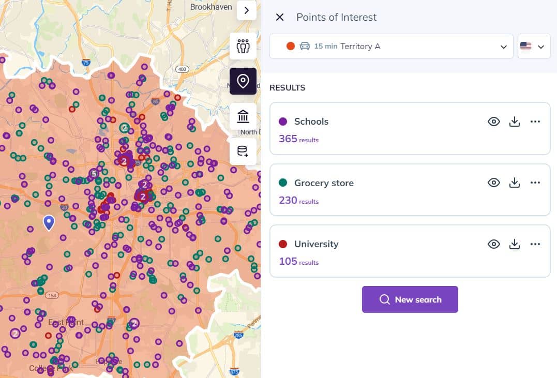Open more options for Schools
Screen dimensions: 557x378
pyautogui.click(x=535, y=122)
